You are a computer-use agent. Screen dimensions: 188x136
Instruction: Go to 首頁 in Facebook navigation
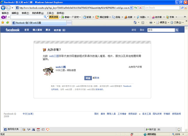click(27, 30)
